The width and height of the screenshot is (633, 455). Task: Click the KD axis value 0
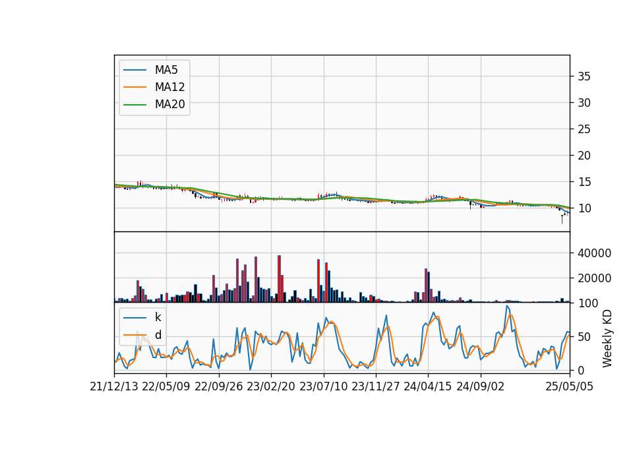coord(580,370)
